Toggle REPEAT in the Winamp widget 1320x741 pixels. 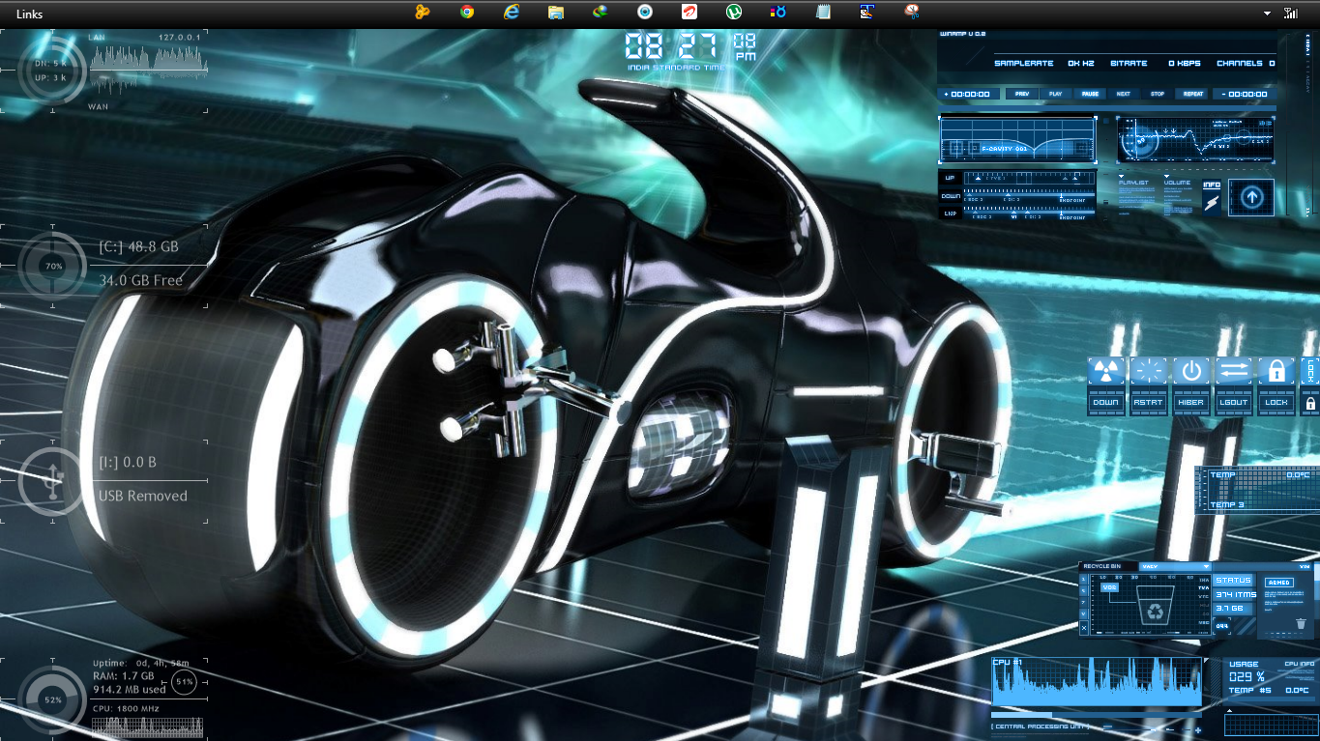(1192, 94)
